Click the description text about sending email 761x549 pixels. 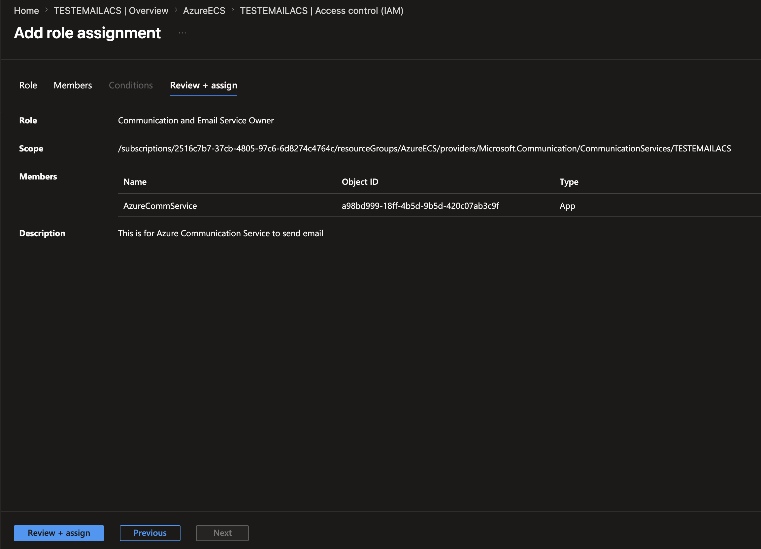coord(220,233)
